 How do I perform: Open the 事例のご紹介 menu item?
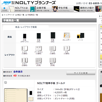[x=84, y=9]
